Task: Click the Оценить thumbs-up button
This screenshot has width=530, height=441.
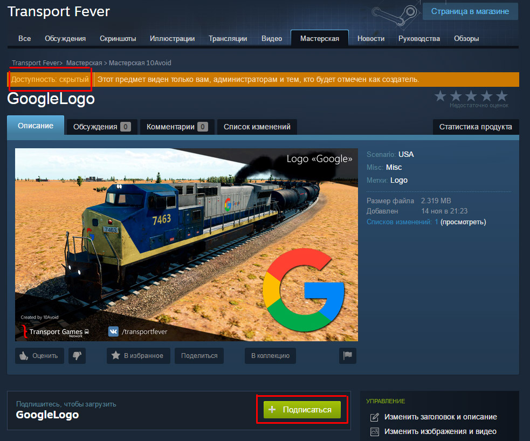Action: 39,355
